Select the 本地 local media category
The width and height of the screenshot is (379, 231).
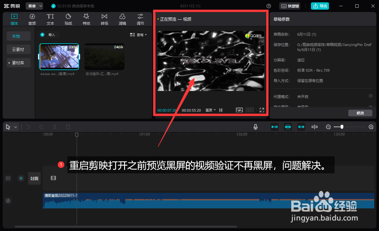(x=19, y=36)
